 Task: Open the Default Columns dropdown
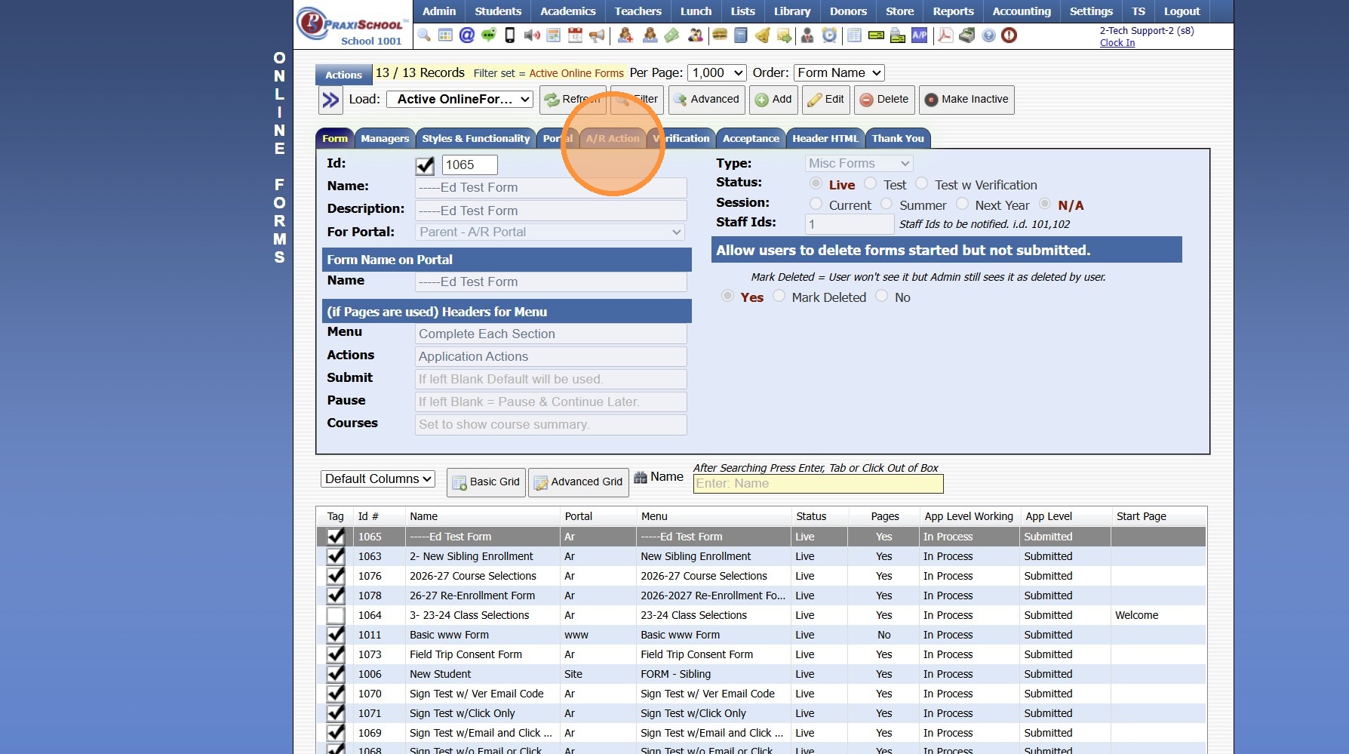coord(378,479)
